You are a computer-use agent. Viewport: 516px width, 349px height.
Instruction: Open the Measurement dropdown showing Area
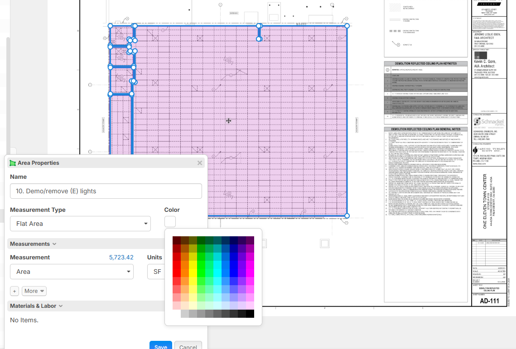pos(72,272)
